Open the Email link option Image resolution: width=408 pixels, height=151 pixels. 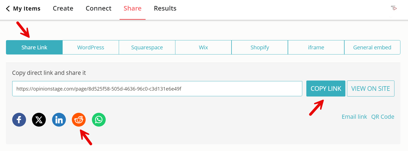[x=354, y=117]
